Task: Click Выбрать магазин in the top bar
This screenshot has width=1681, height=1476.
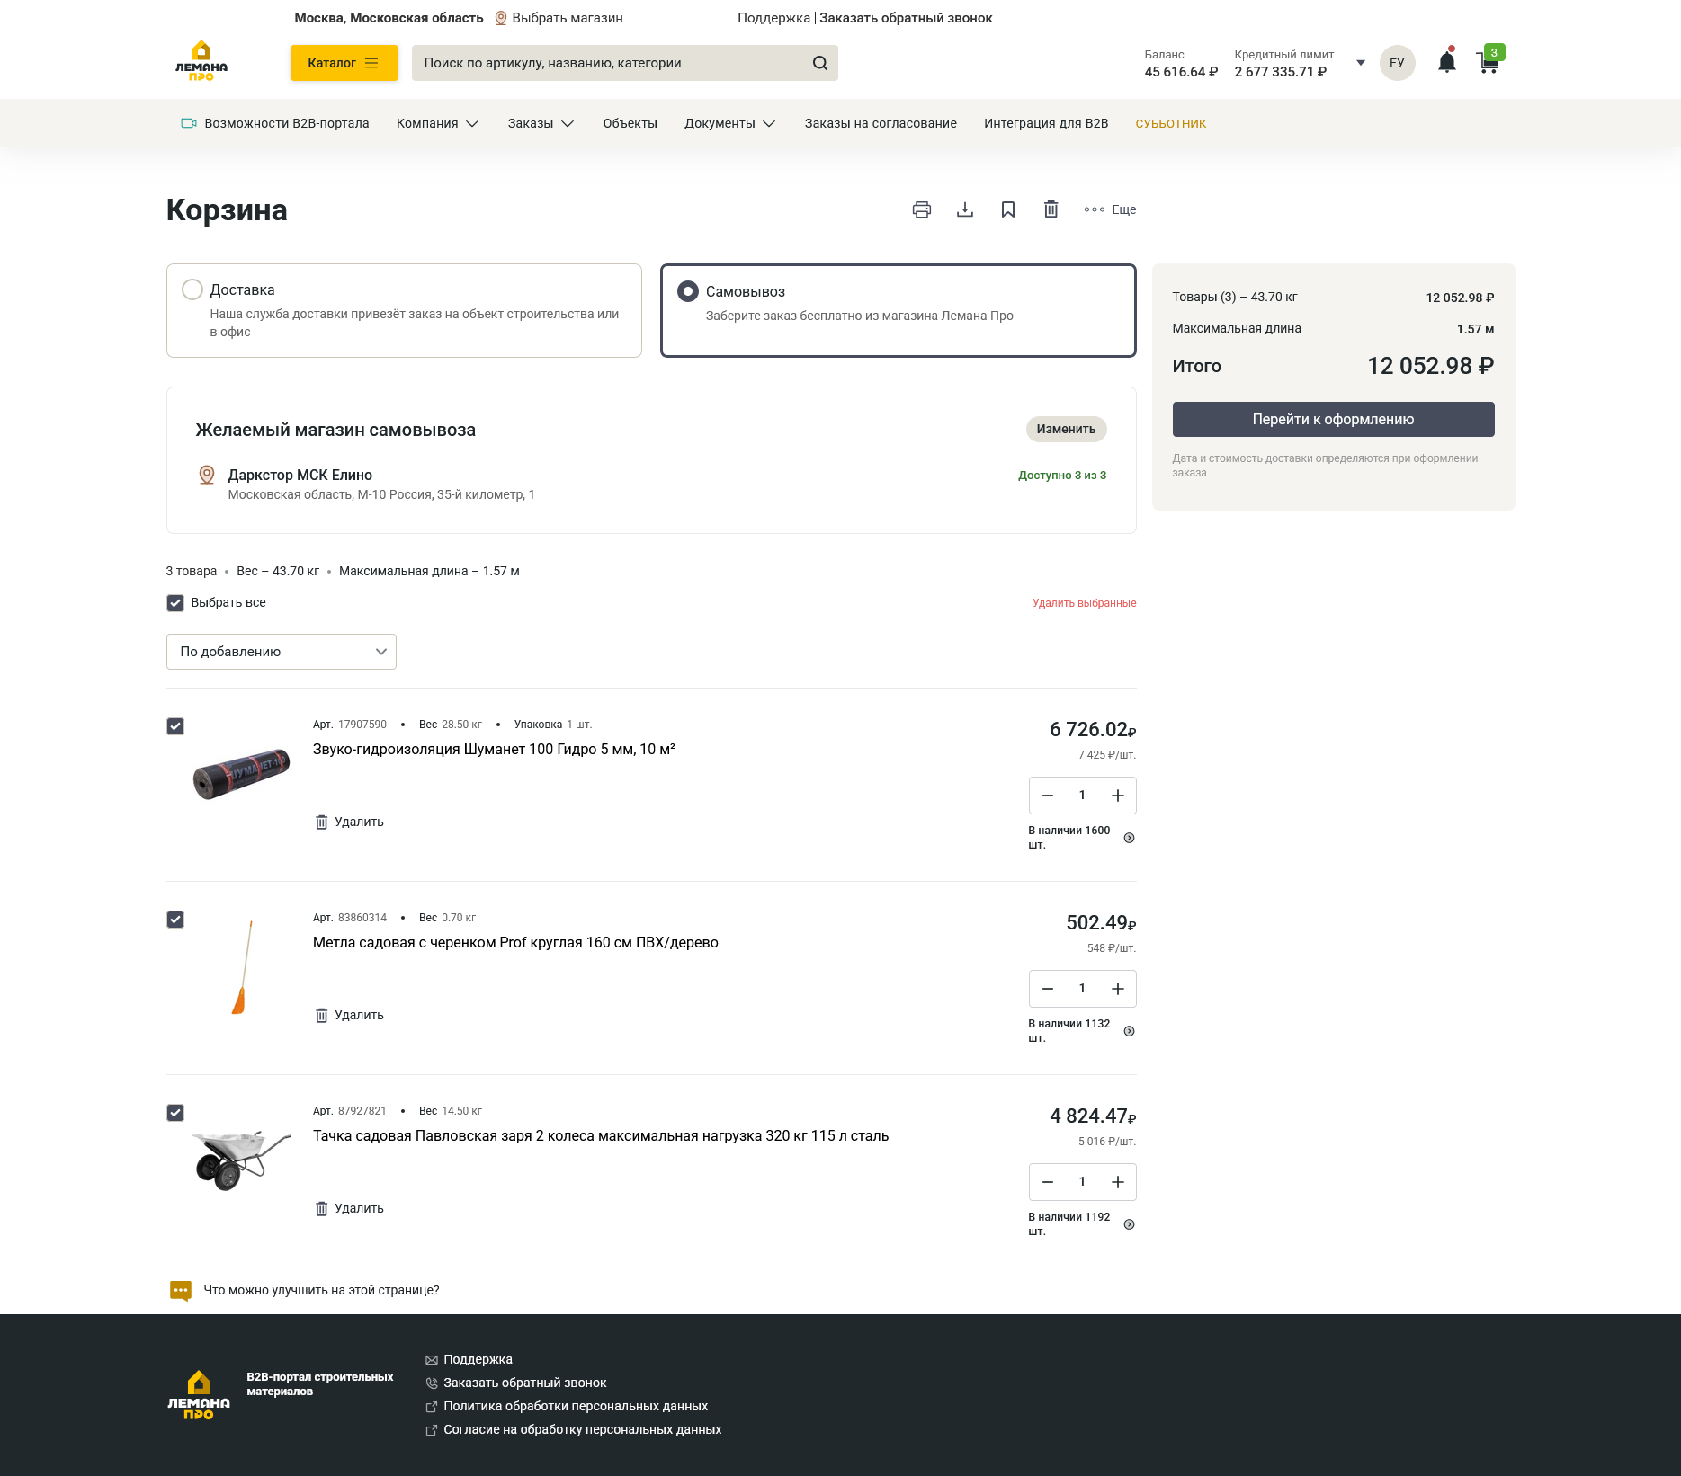Action: pos(567,18)
